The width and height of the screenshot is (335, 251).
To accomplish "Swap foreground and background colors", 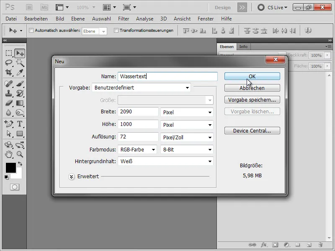I will click(x=20, y=164).
